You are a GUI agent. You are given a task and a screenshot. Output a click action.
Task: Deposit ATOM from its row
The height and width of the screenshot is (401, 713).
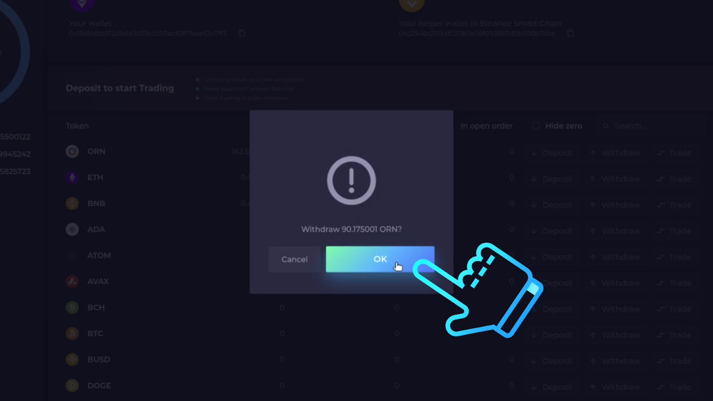point(552,257)
